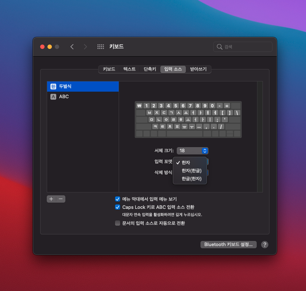Viewport: 306px width, 291px height.
Task: Click the keyboard layout preview image
Action: coord(188,120)
